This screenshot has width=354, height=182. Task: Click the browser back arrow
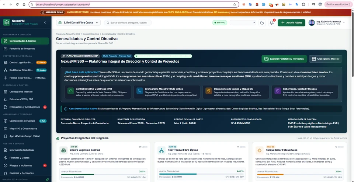[4, 4]
